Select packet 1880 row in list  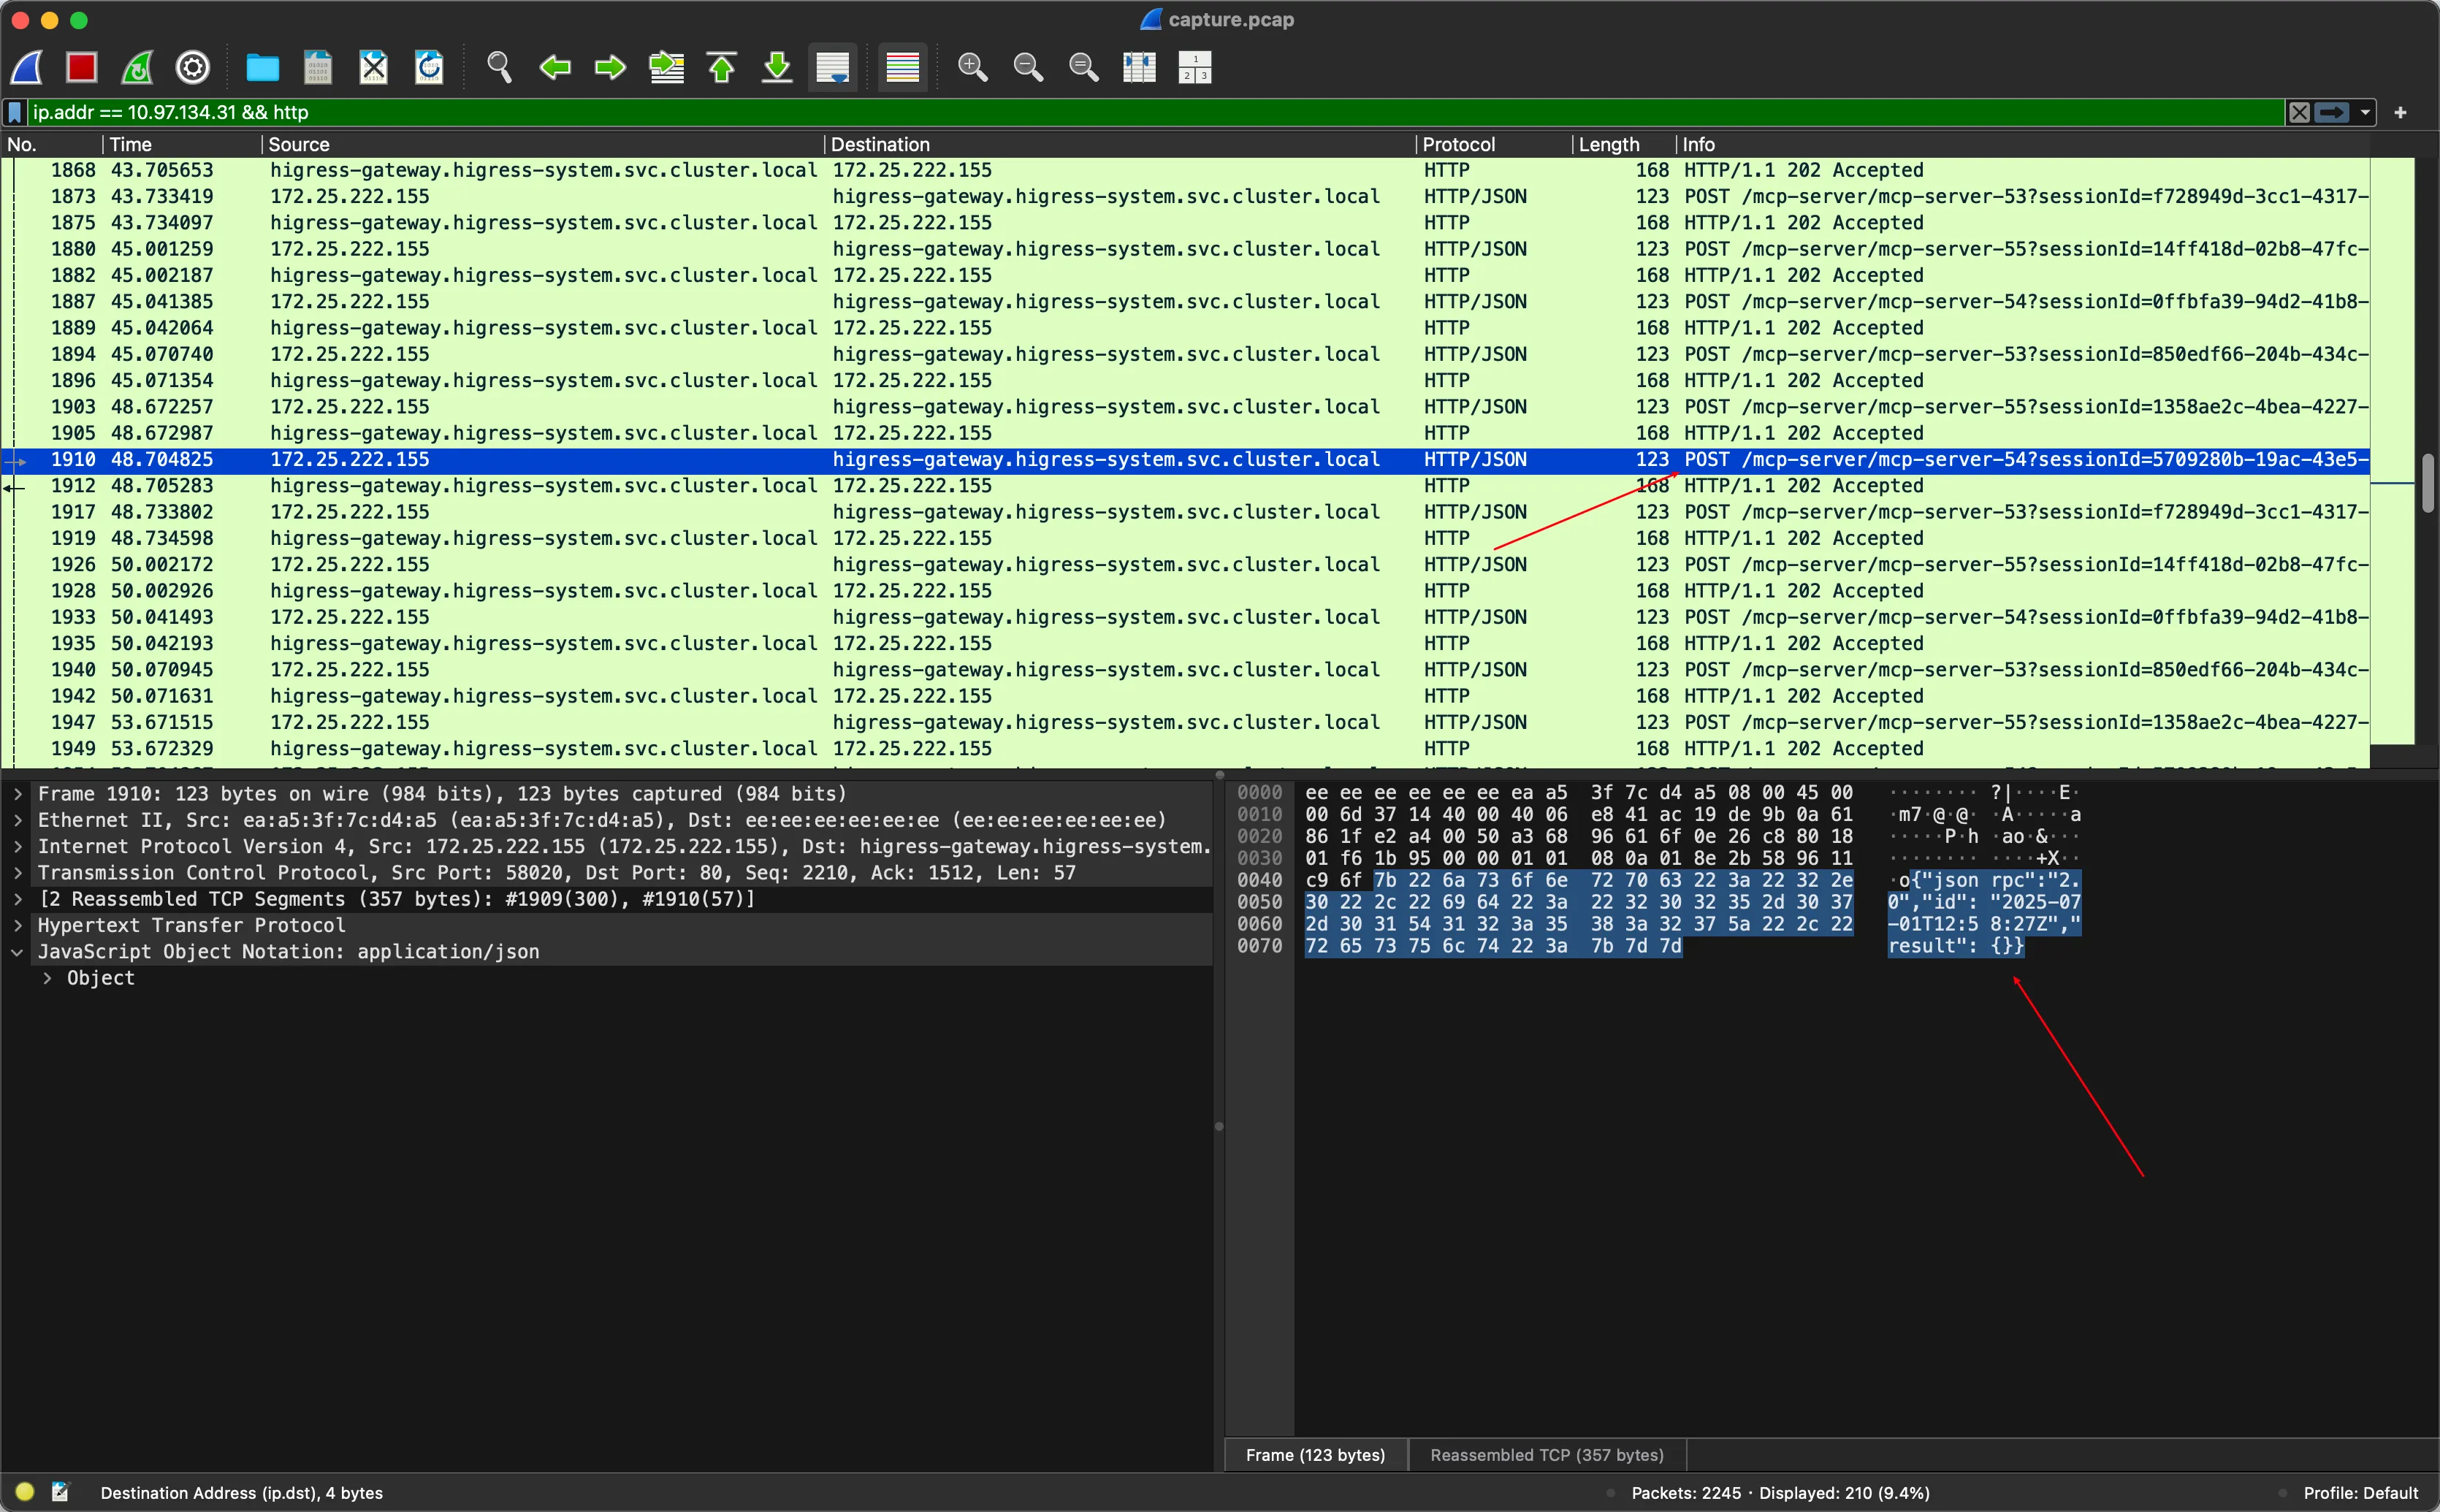coord(1185,249)
